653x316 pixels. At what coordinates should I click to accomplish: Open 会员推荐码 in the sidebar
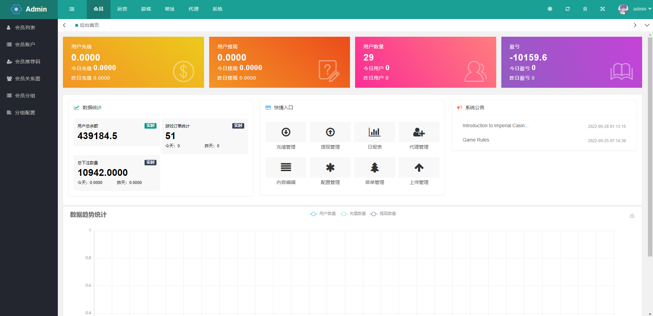(28, 62)
